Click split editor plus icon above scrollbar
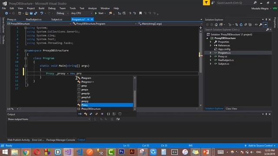Viewport: 278px width, 156px height. tap(201, 28)
